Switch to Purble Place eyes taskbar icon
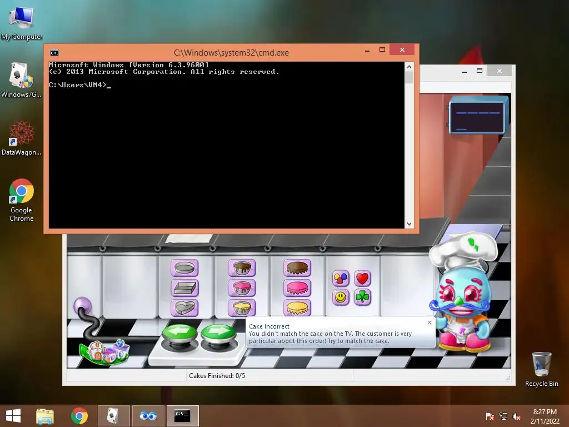Screen dimensions: 569x427 coord(148,416)
